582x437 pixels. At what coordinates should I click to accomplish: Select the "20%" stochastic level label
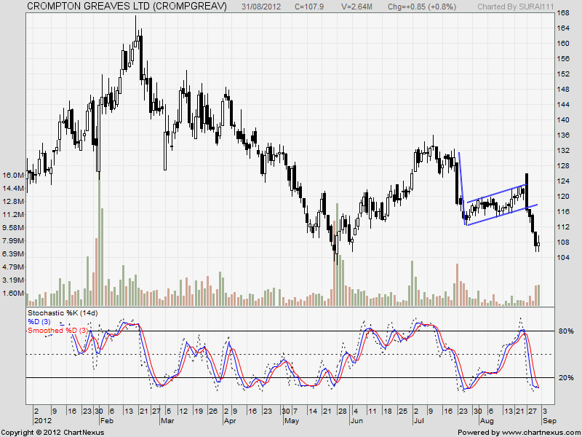[566, 377]
